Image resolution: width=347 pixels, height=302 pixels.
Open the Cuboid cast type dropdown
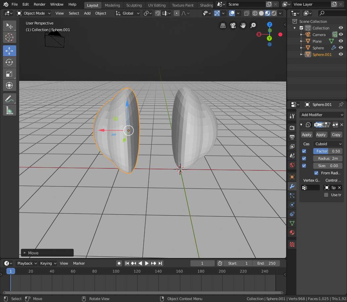(x=328, y=144)
